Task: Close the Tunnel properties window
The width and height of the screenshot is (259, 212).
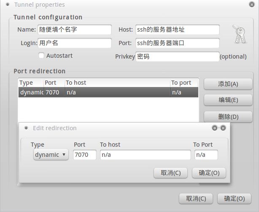Action: click(252, 5)
